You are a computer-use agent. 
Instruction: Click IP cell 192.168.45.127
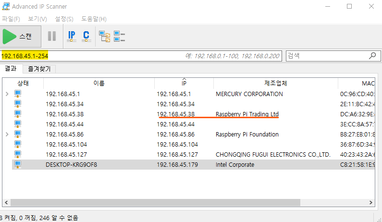pos(177,155)
